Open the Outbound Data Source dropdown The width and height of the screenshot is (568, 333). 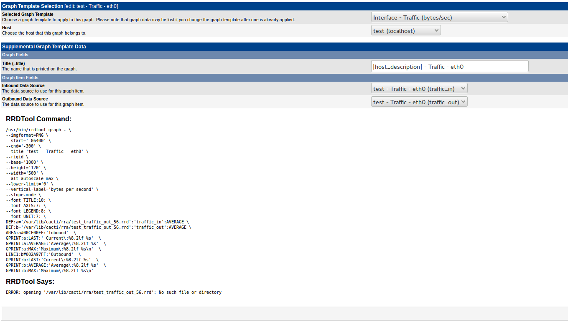point(419,102)
